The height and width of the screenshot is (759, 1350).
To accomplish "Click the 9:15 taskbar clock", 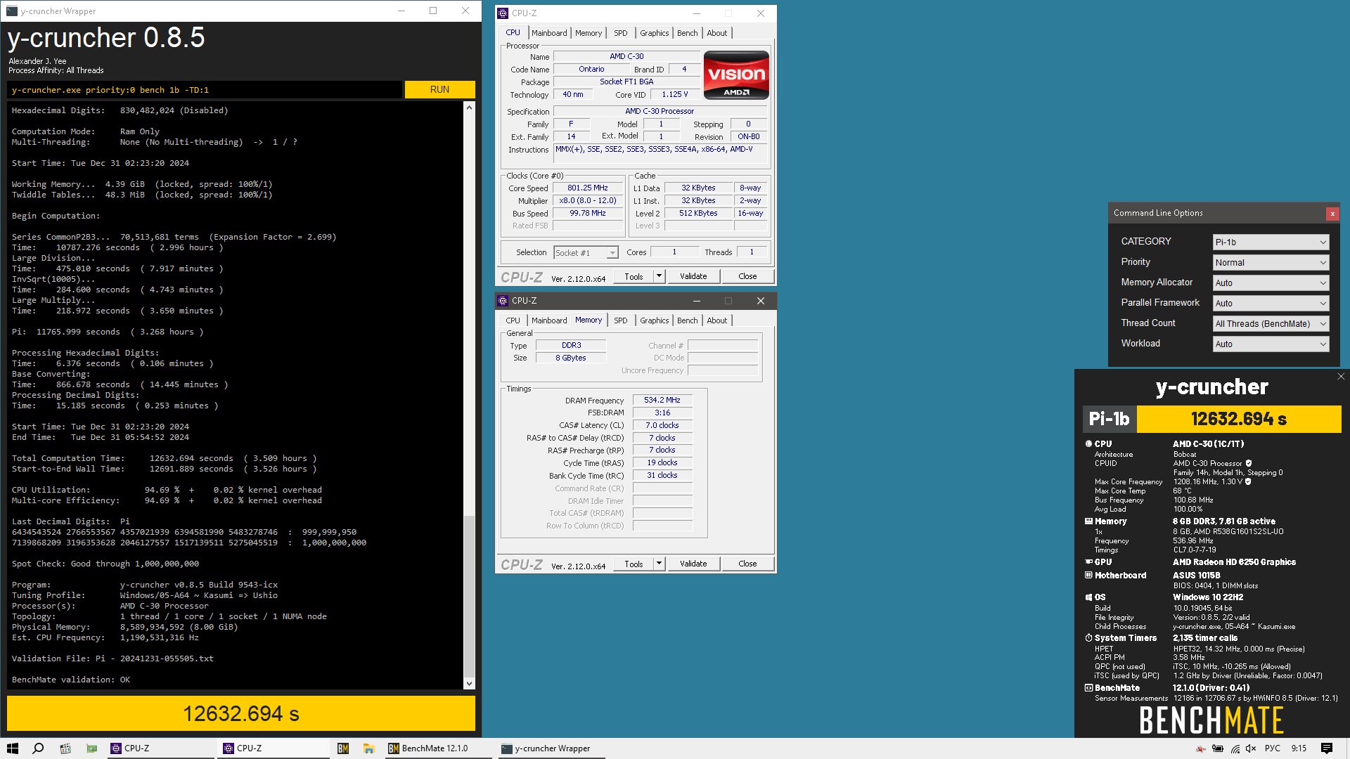I will coord(1299,748).
